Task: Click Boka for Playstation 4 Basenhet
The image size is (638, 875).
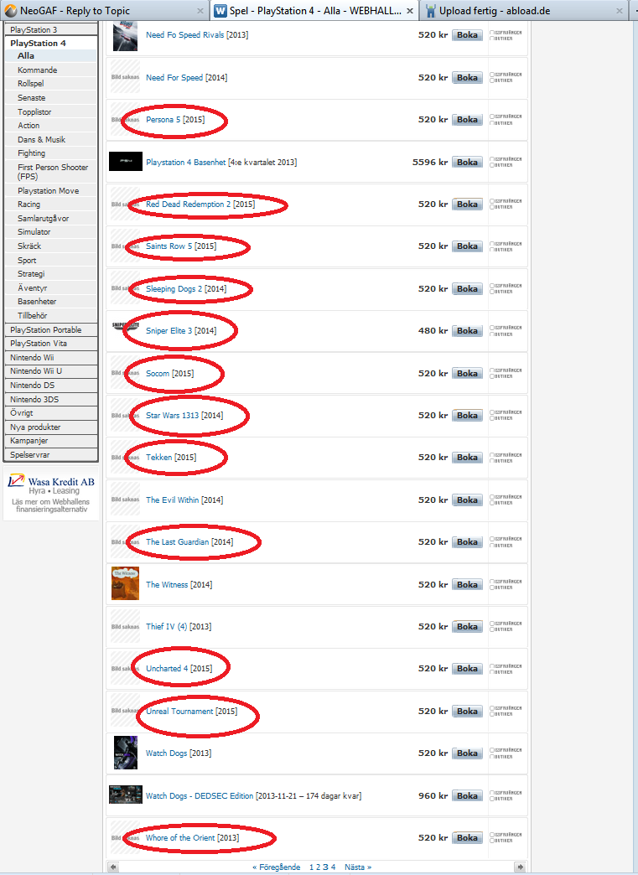Action: [467, 162]
